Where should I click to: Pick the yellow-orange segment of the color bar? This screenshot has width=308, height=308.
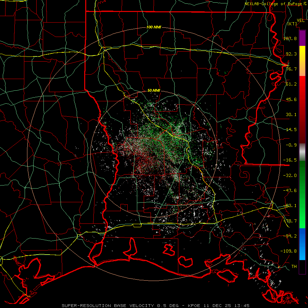point(302,61)
